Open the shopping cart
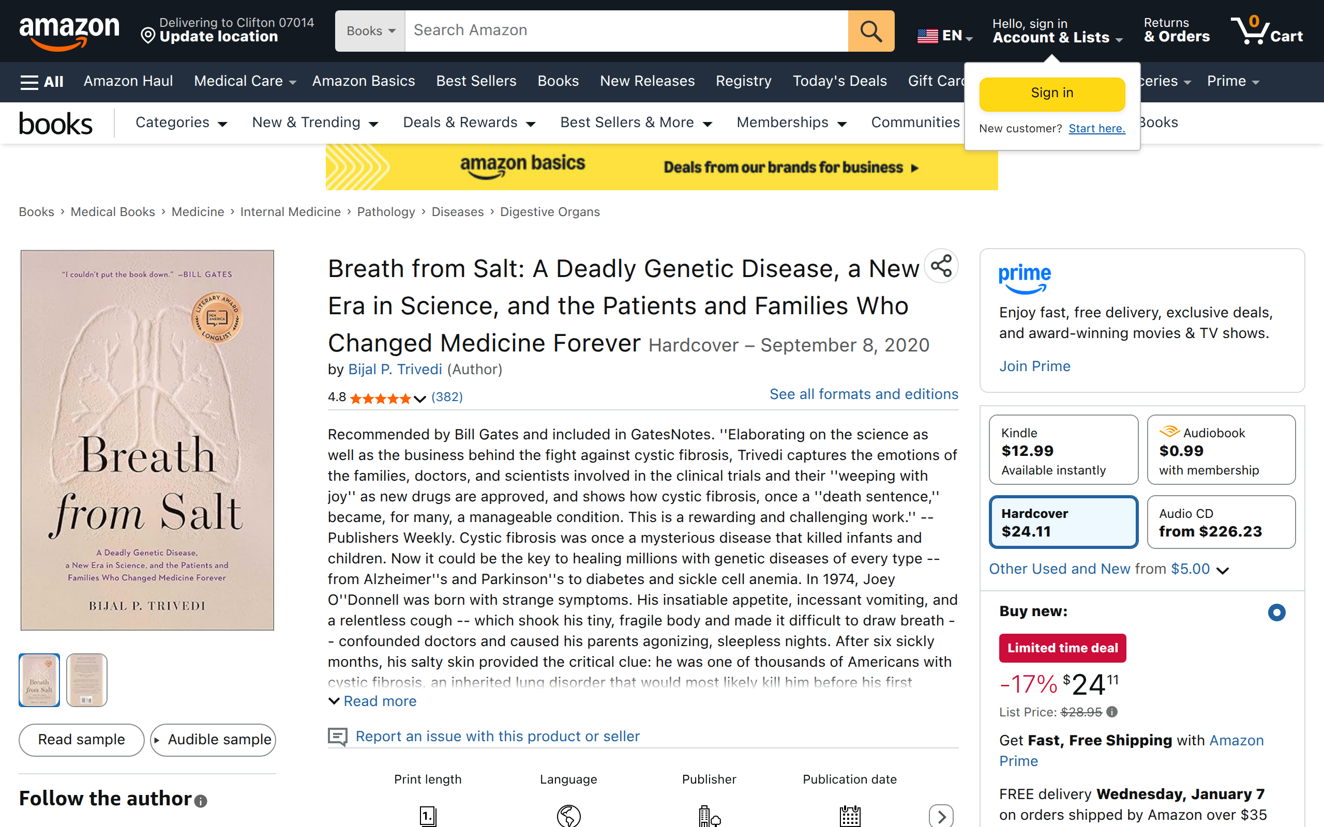1324x827 pixels. (x=1268, y=31)
